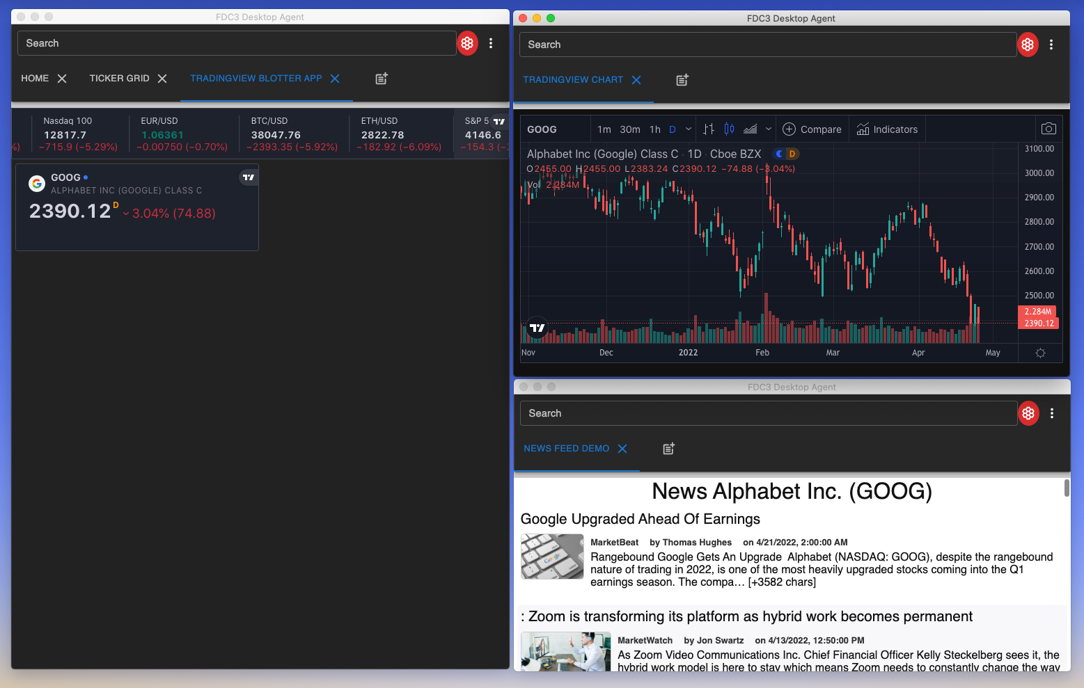Click the 2.284M volume label on axis
1084x688 pixels.
1037,312
